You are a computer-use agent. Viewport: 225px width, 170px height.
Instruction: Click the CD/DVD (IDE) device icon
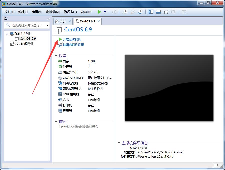(x=60, y=78)
